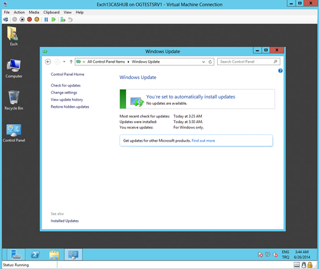Select the Computer desktop icon
Image resolution: width=319 pixels, height=269 pixels.
click(14, 69)
